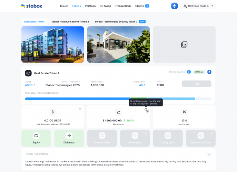Click the green distribution bar segment
The image size is (237, 172).
coord(139,98)
